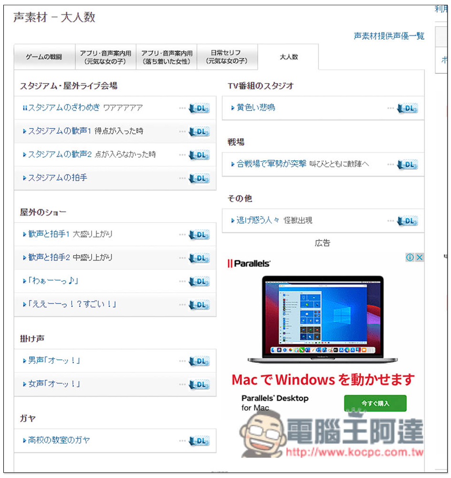
Task: Download 高校の教室のガヤ sound
Action: coord(199,441)
